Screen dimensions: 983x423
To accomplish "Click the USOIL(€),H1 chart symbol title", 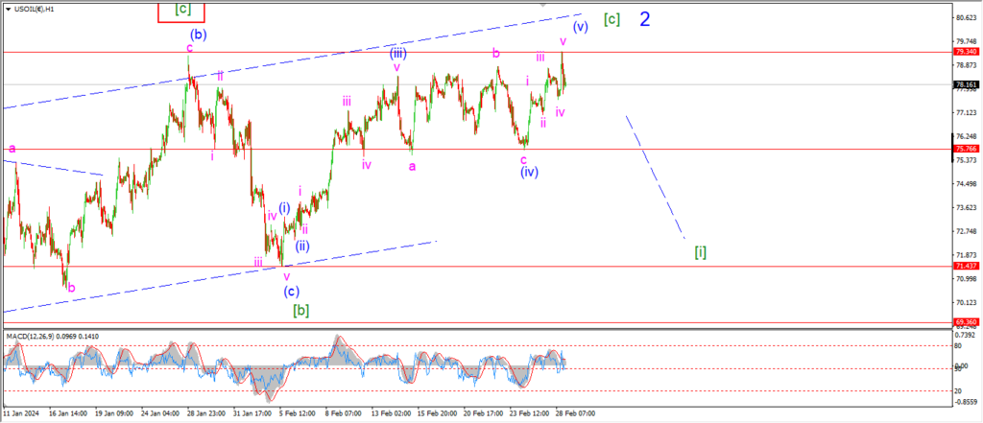I will point(34,8).
